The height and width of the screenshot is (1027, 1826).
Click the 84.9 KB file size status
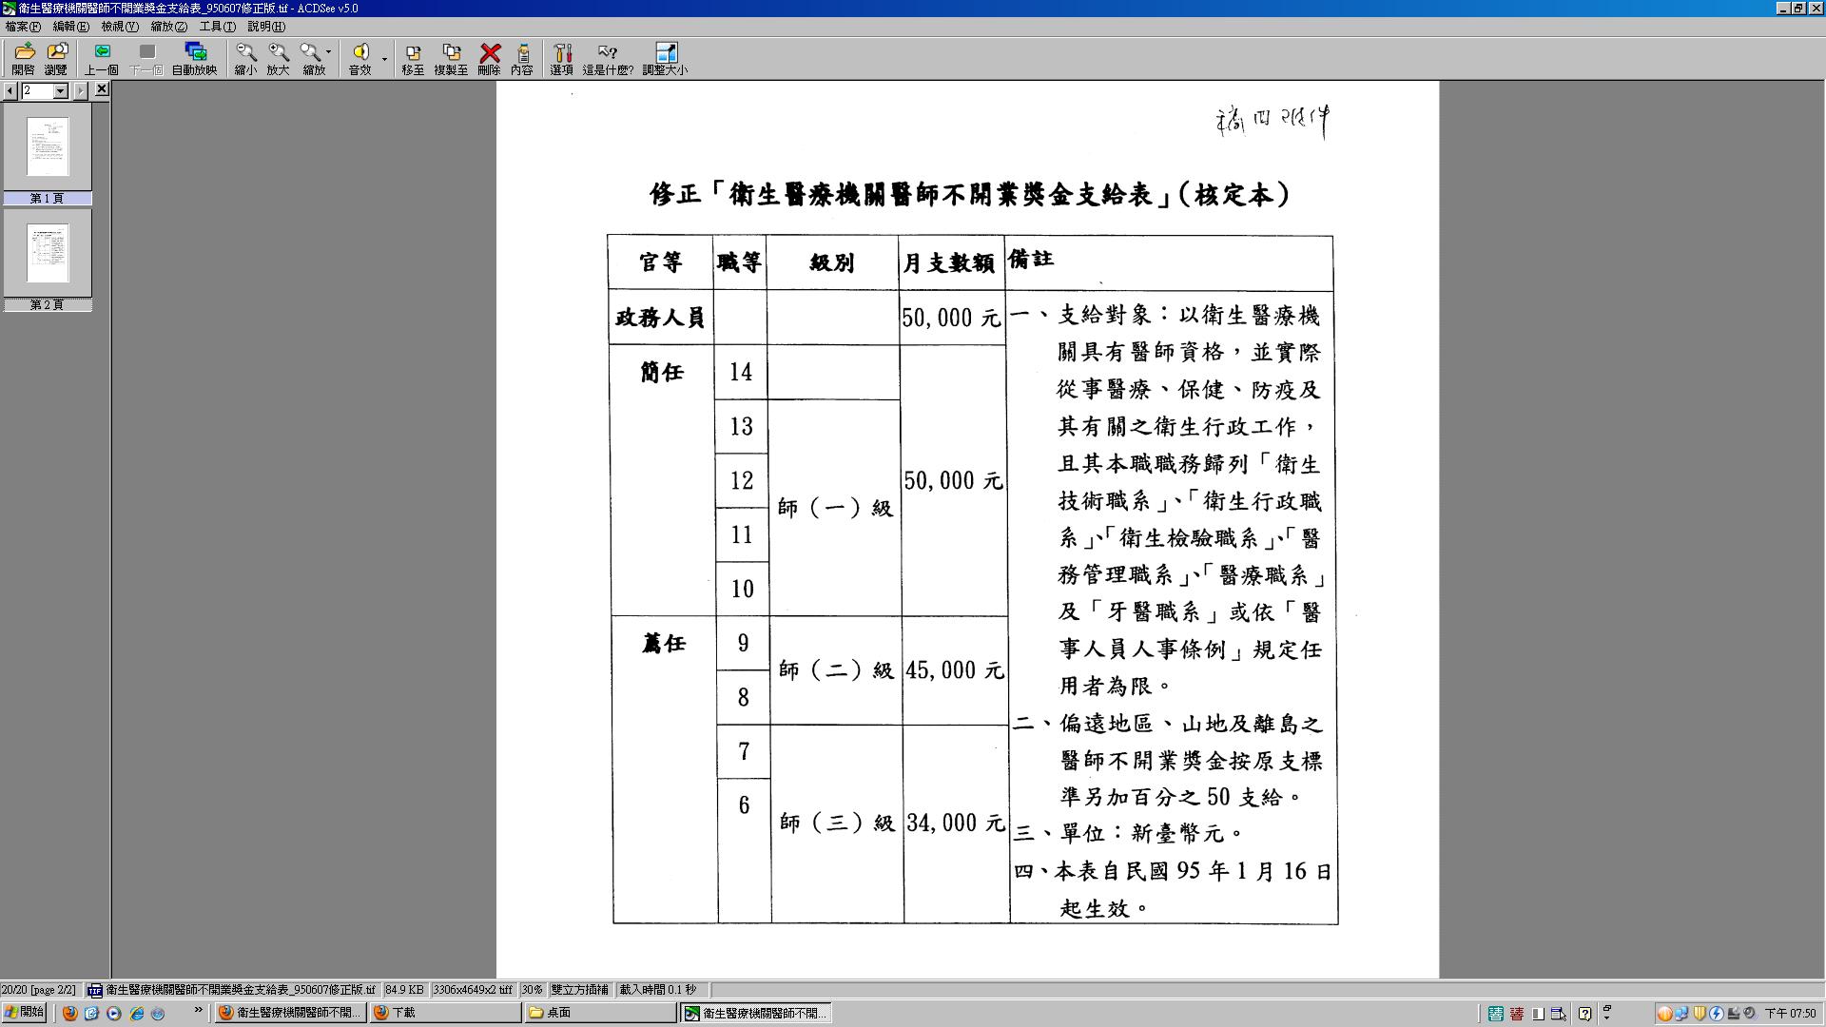click(x=404, y=990)
